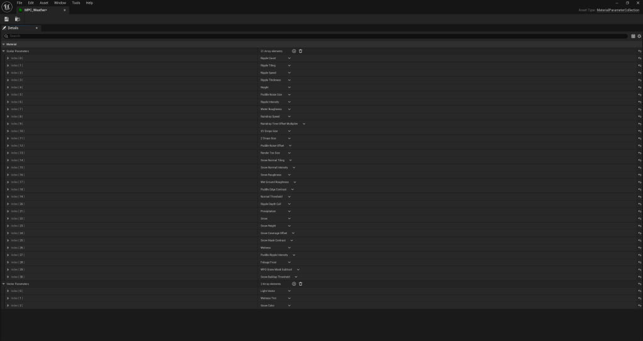The height and width of the screenshot is (341, 643).
Task: Expand Scalar Parameters Index [0] row
Action: pos(8,59)
